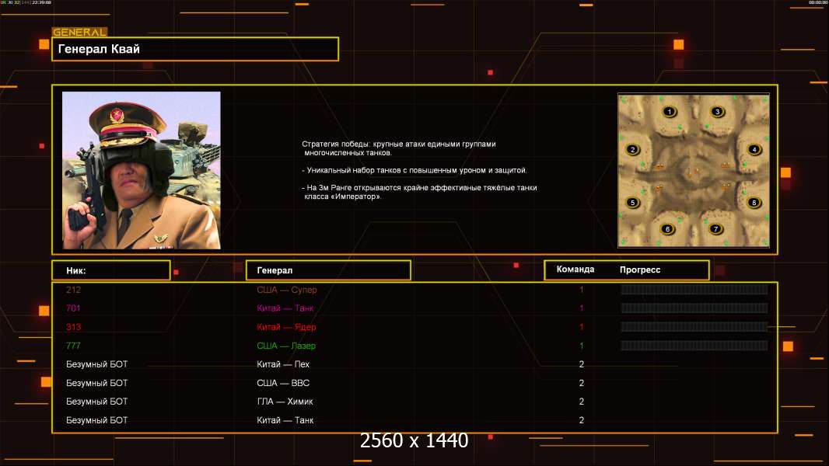This screenshot has height=466, width=829.
Task: Select start position 5 on the map
Action: (632, 203)
